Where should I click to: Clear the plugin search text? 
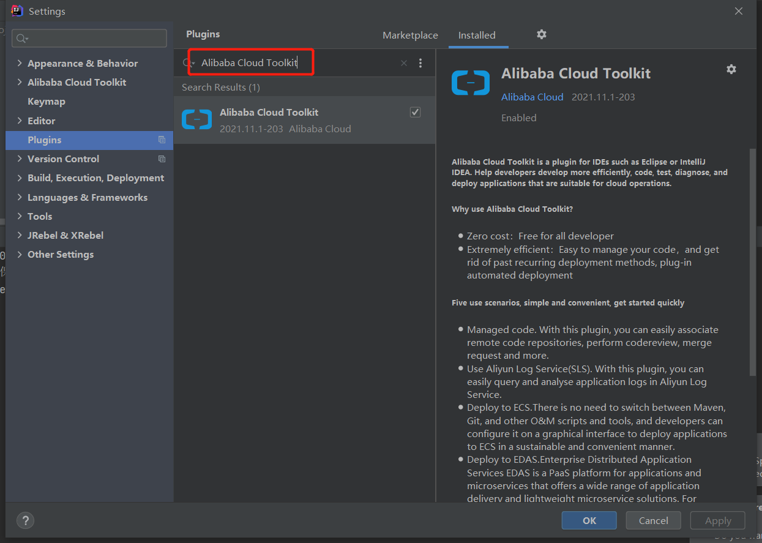[x=404, y=63]
